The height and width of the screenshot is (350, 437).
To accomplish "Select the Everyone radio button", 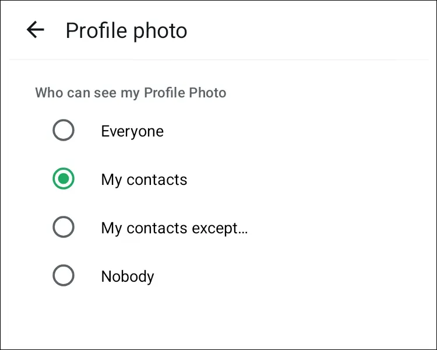I will (x=64, y=131).
